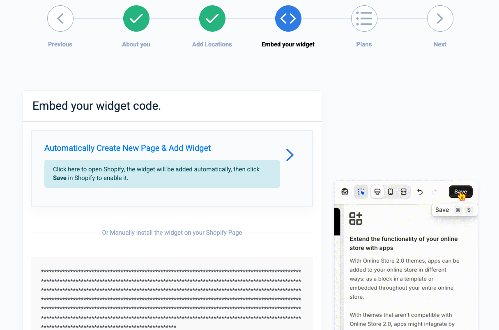This screenshot has width=499, height=330.
Task: Click the masked widget code block
Action: click(172, 294)
